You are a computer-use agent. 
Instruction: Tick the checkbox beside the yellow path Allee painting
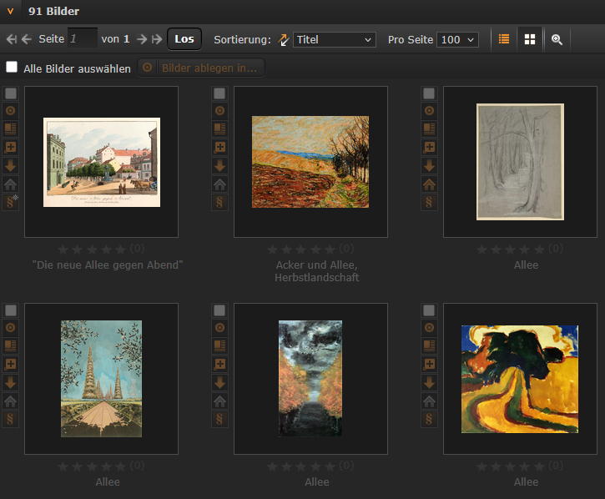[429, 310]
